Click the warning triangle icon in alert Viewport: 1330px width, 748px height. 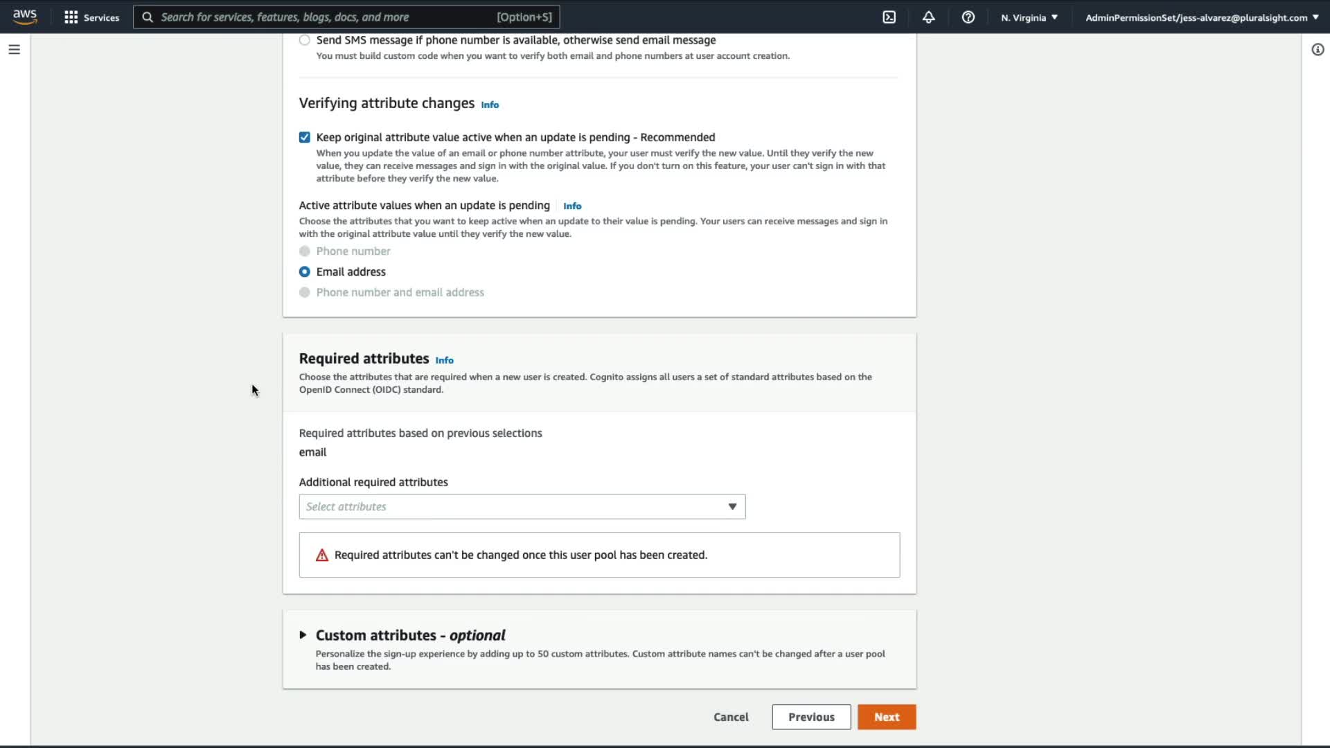pyautogui.click(x=322, y=555)
